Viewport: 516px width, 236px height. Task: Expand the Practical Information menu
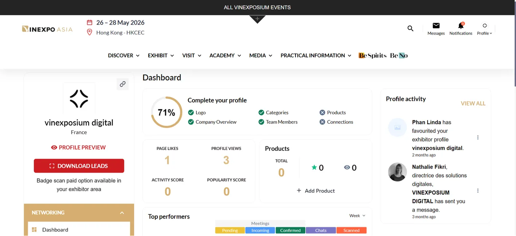[x=316, y=55]
